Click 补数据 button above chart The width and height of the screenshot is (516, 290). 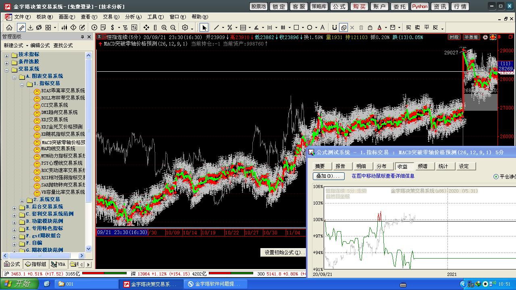pyautogui.click(x=471, y=37)
